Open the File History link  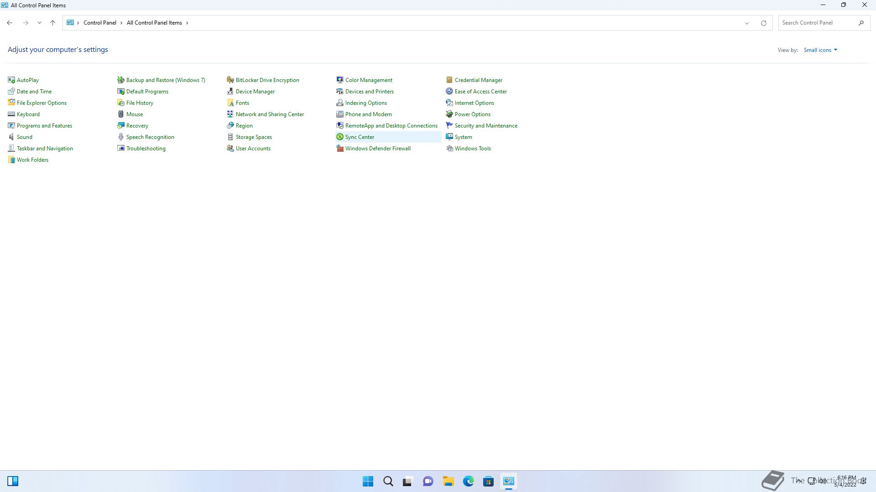pyautogui.click(x=140, y=102)
